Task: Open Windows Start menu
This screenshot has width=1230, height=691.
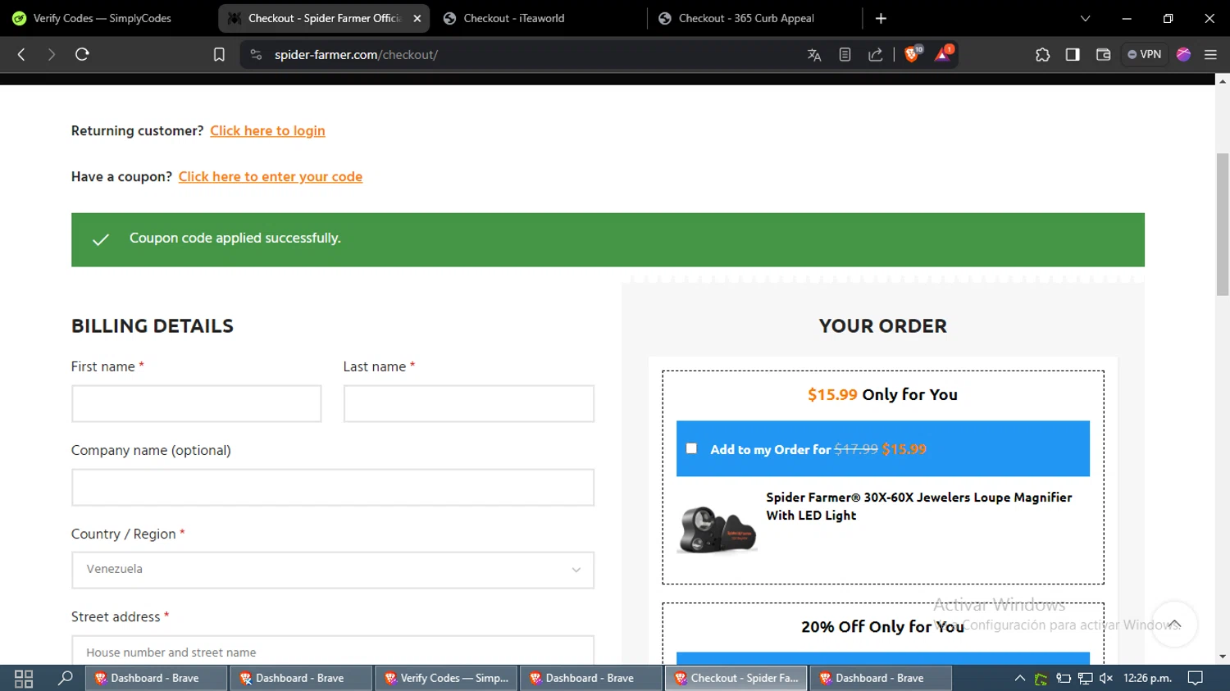Action: 23,678
